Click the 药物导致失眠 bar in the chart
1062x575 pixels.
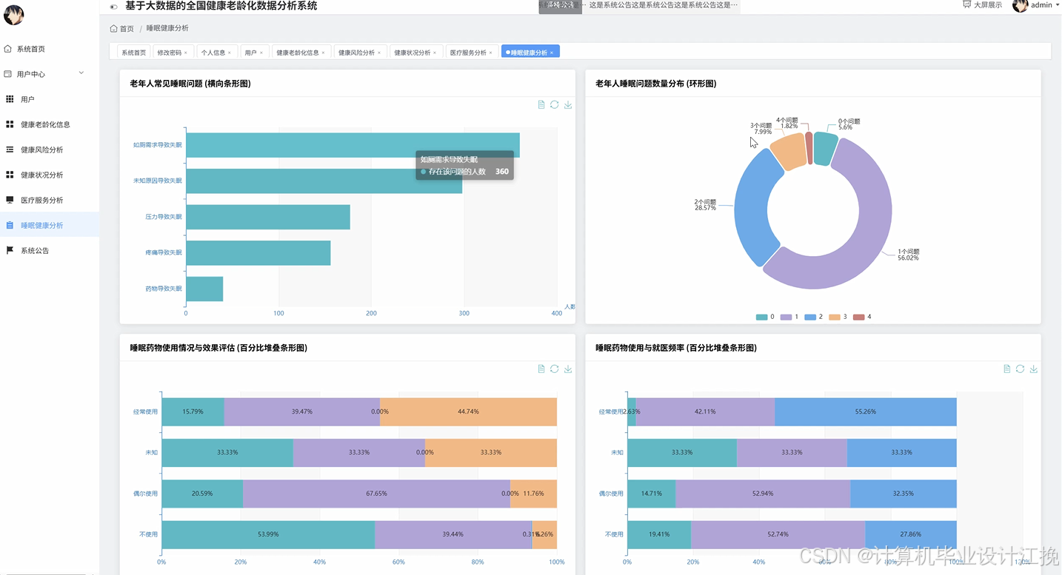204,289
